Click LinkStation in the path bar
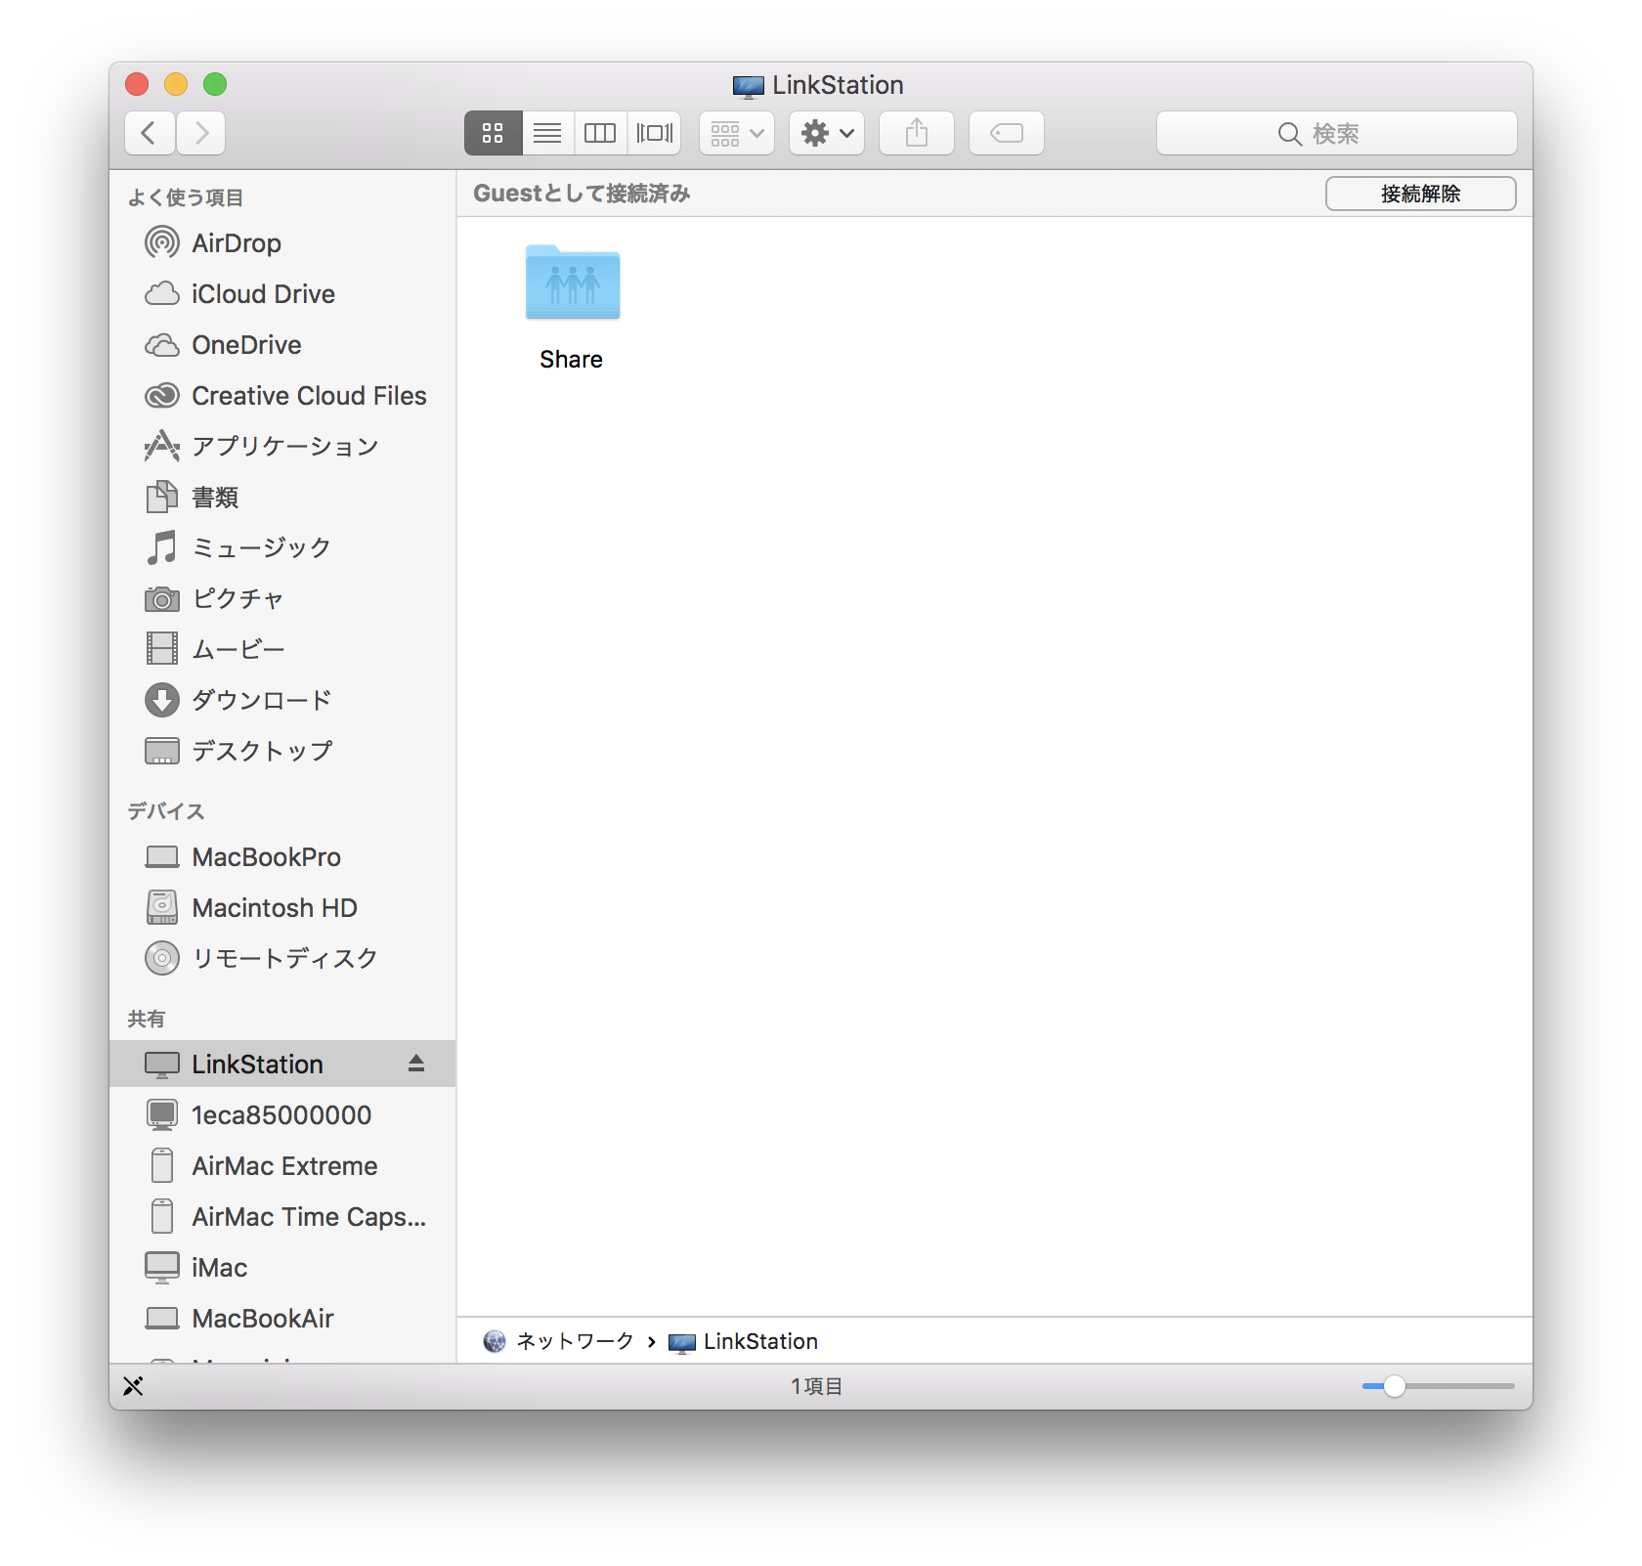The image size is (1642, 1566). 743,1341
